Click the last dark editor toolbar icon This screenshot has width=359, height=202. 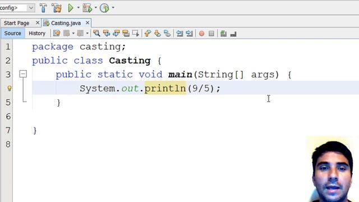coord(233,34)
